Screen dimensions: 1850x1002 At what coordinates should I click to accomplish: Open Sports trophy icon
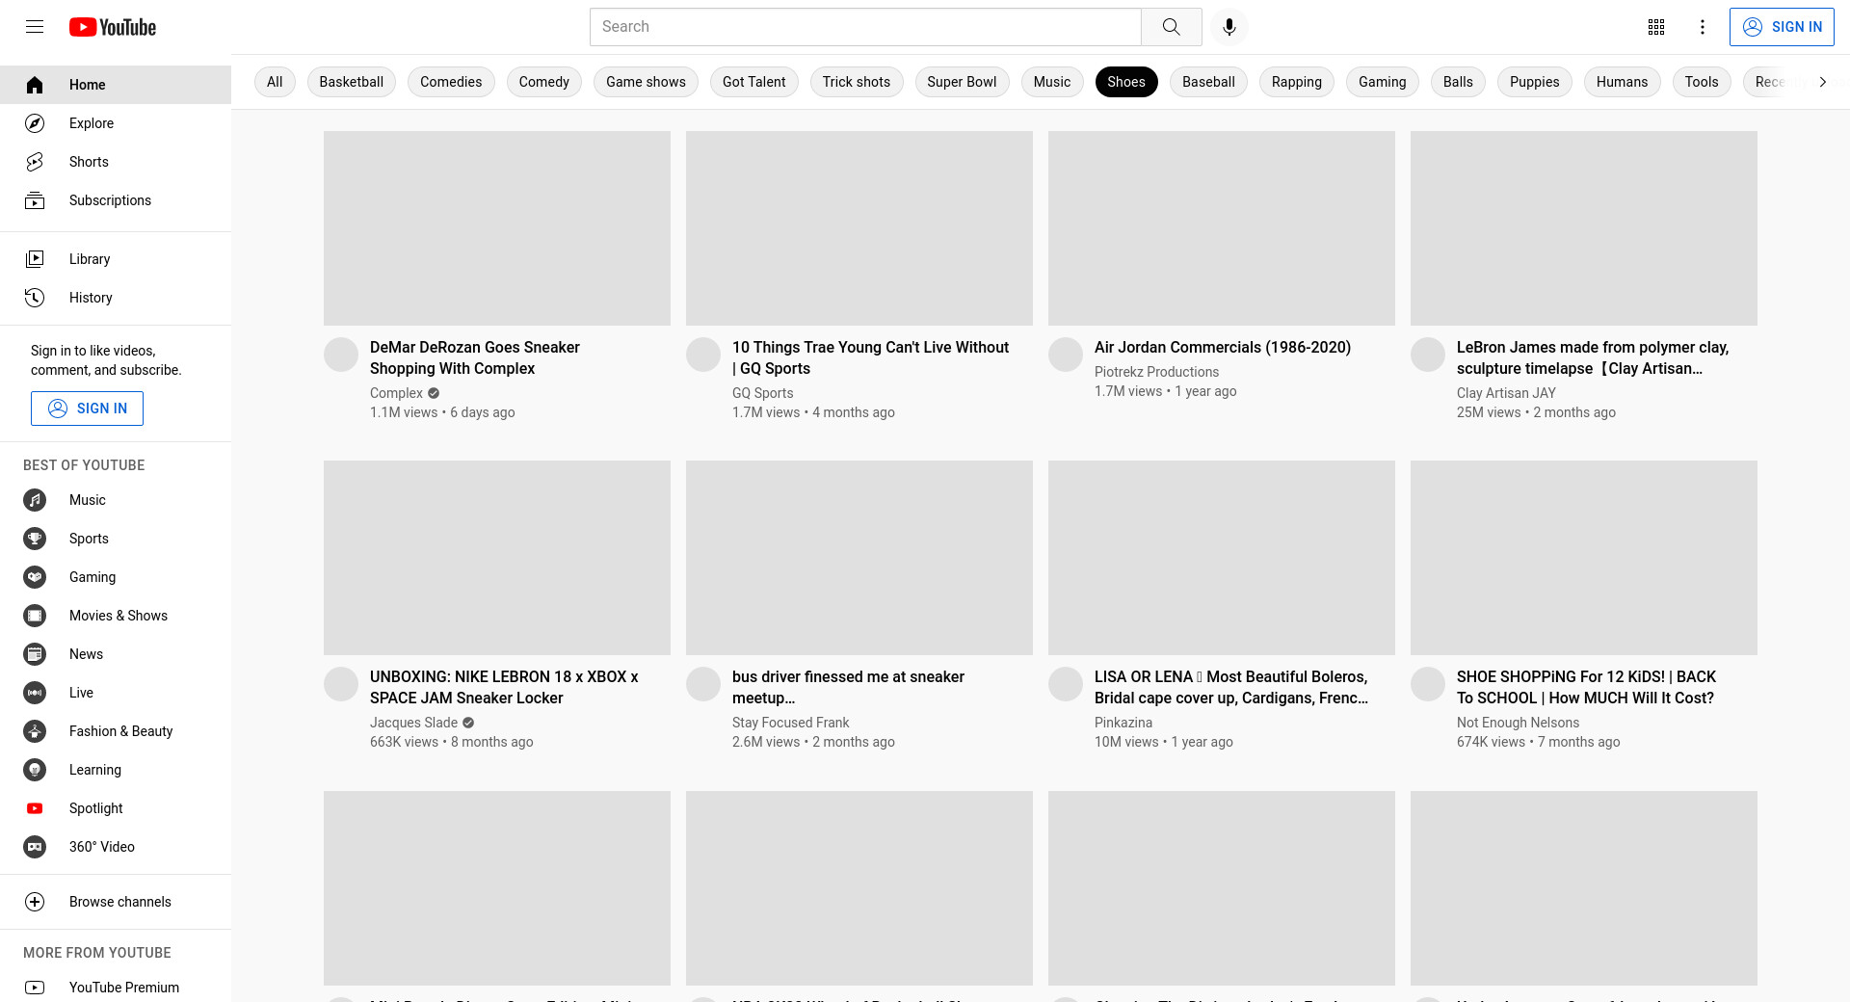coord(35,539)
